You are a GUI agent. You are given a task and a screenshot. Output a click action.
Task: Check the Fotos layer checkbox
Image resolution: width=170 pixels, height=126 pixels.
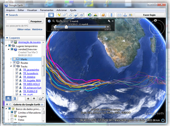coord(12,119)
